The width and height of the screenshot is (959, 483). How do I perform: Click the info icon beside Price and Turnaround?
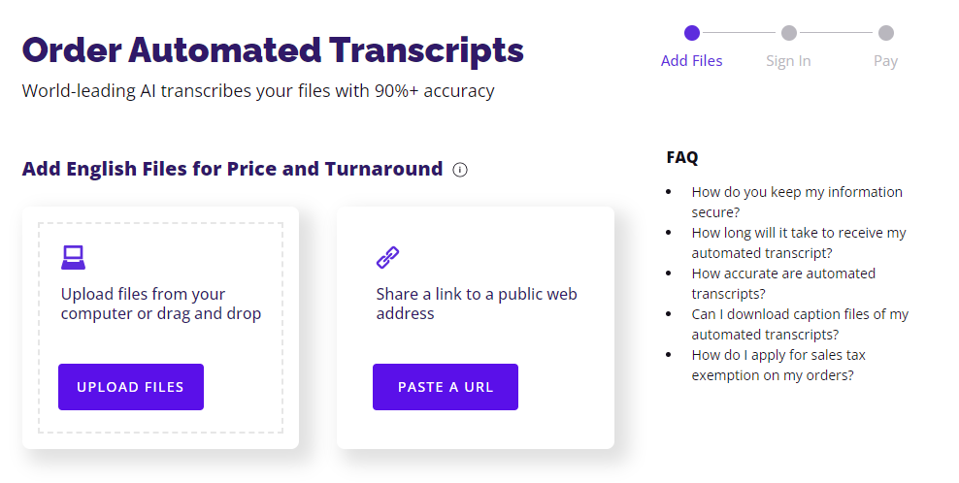(460, 170)
